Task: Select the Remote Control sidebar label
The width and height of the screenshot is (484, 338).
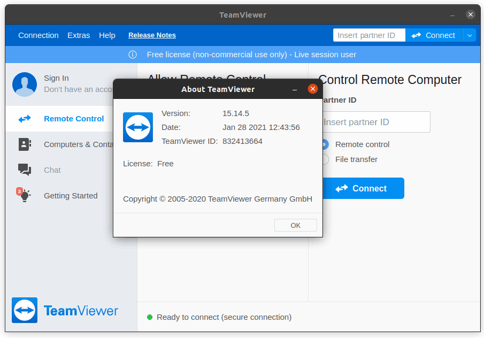Action: click(74, 119)
